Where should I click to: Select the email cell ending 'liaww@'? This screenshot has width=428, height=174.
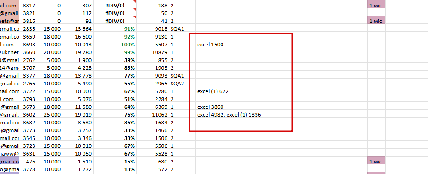pyautogui.click(x=10, y=154)
